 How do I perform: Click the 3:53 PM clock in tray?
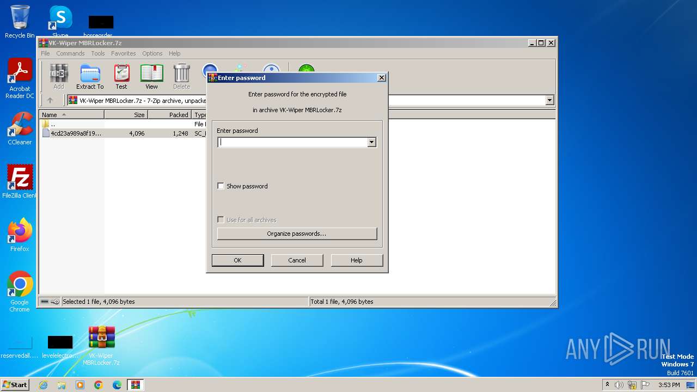669,385
